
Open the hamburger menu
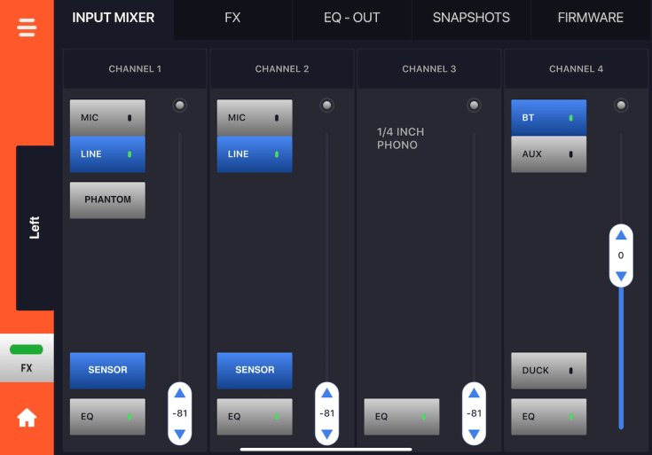pos(27,27)
